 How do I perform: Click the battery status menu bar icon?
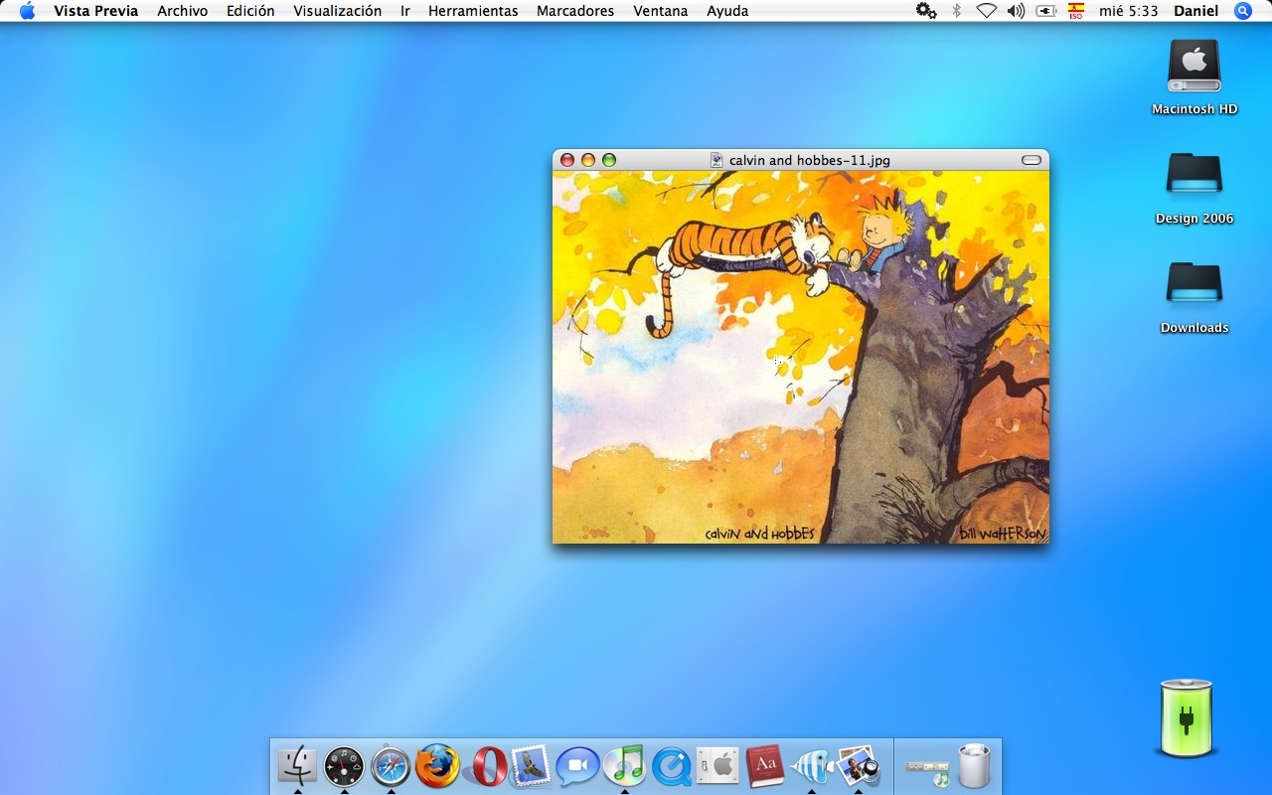pos(1045,11)
